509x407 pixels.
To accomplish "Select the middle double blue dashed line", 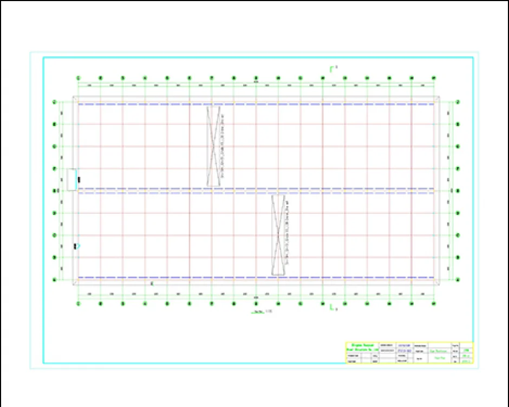I will tap(256, 191).
